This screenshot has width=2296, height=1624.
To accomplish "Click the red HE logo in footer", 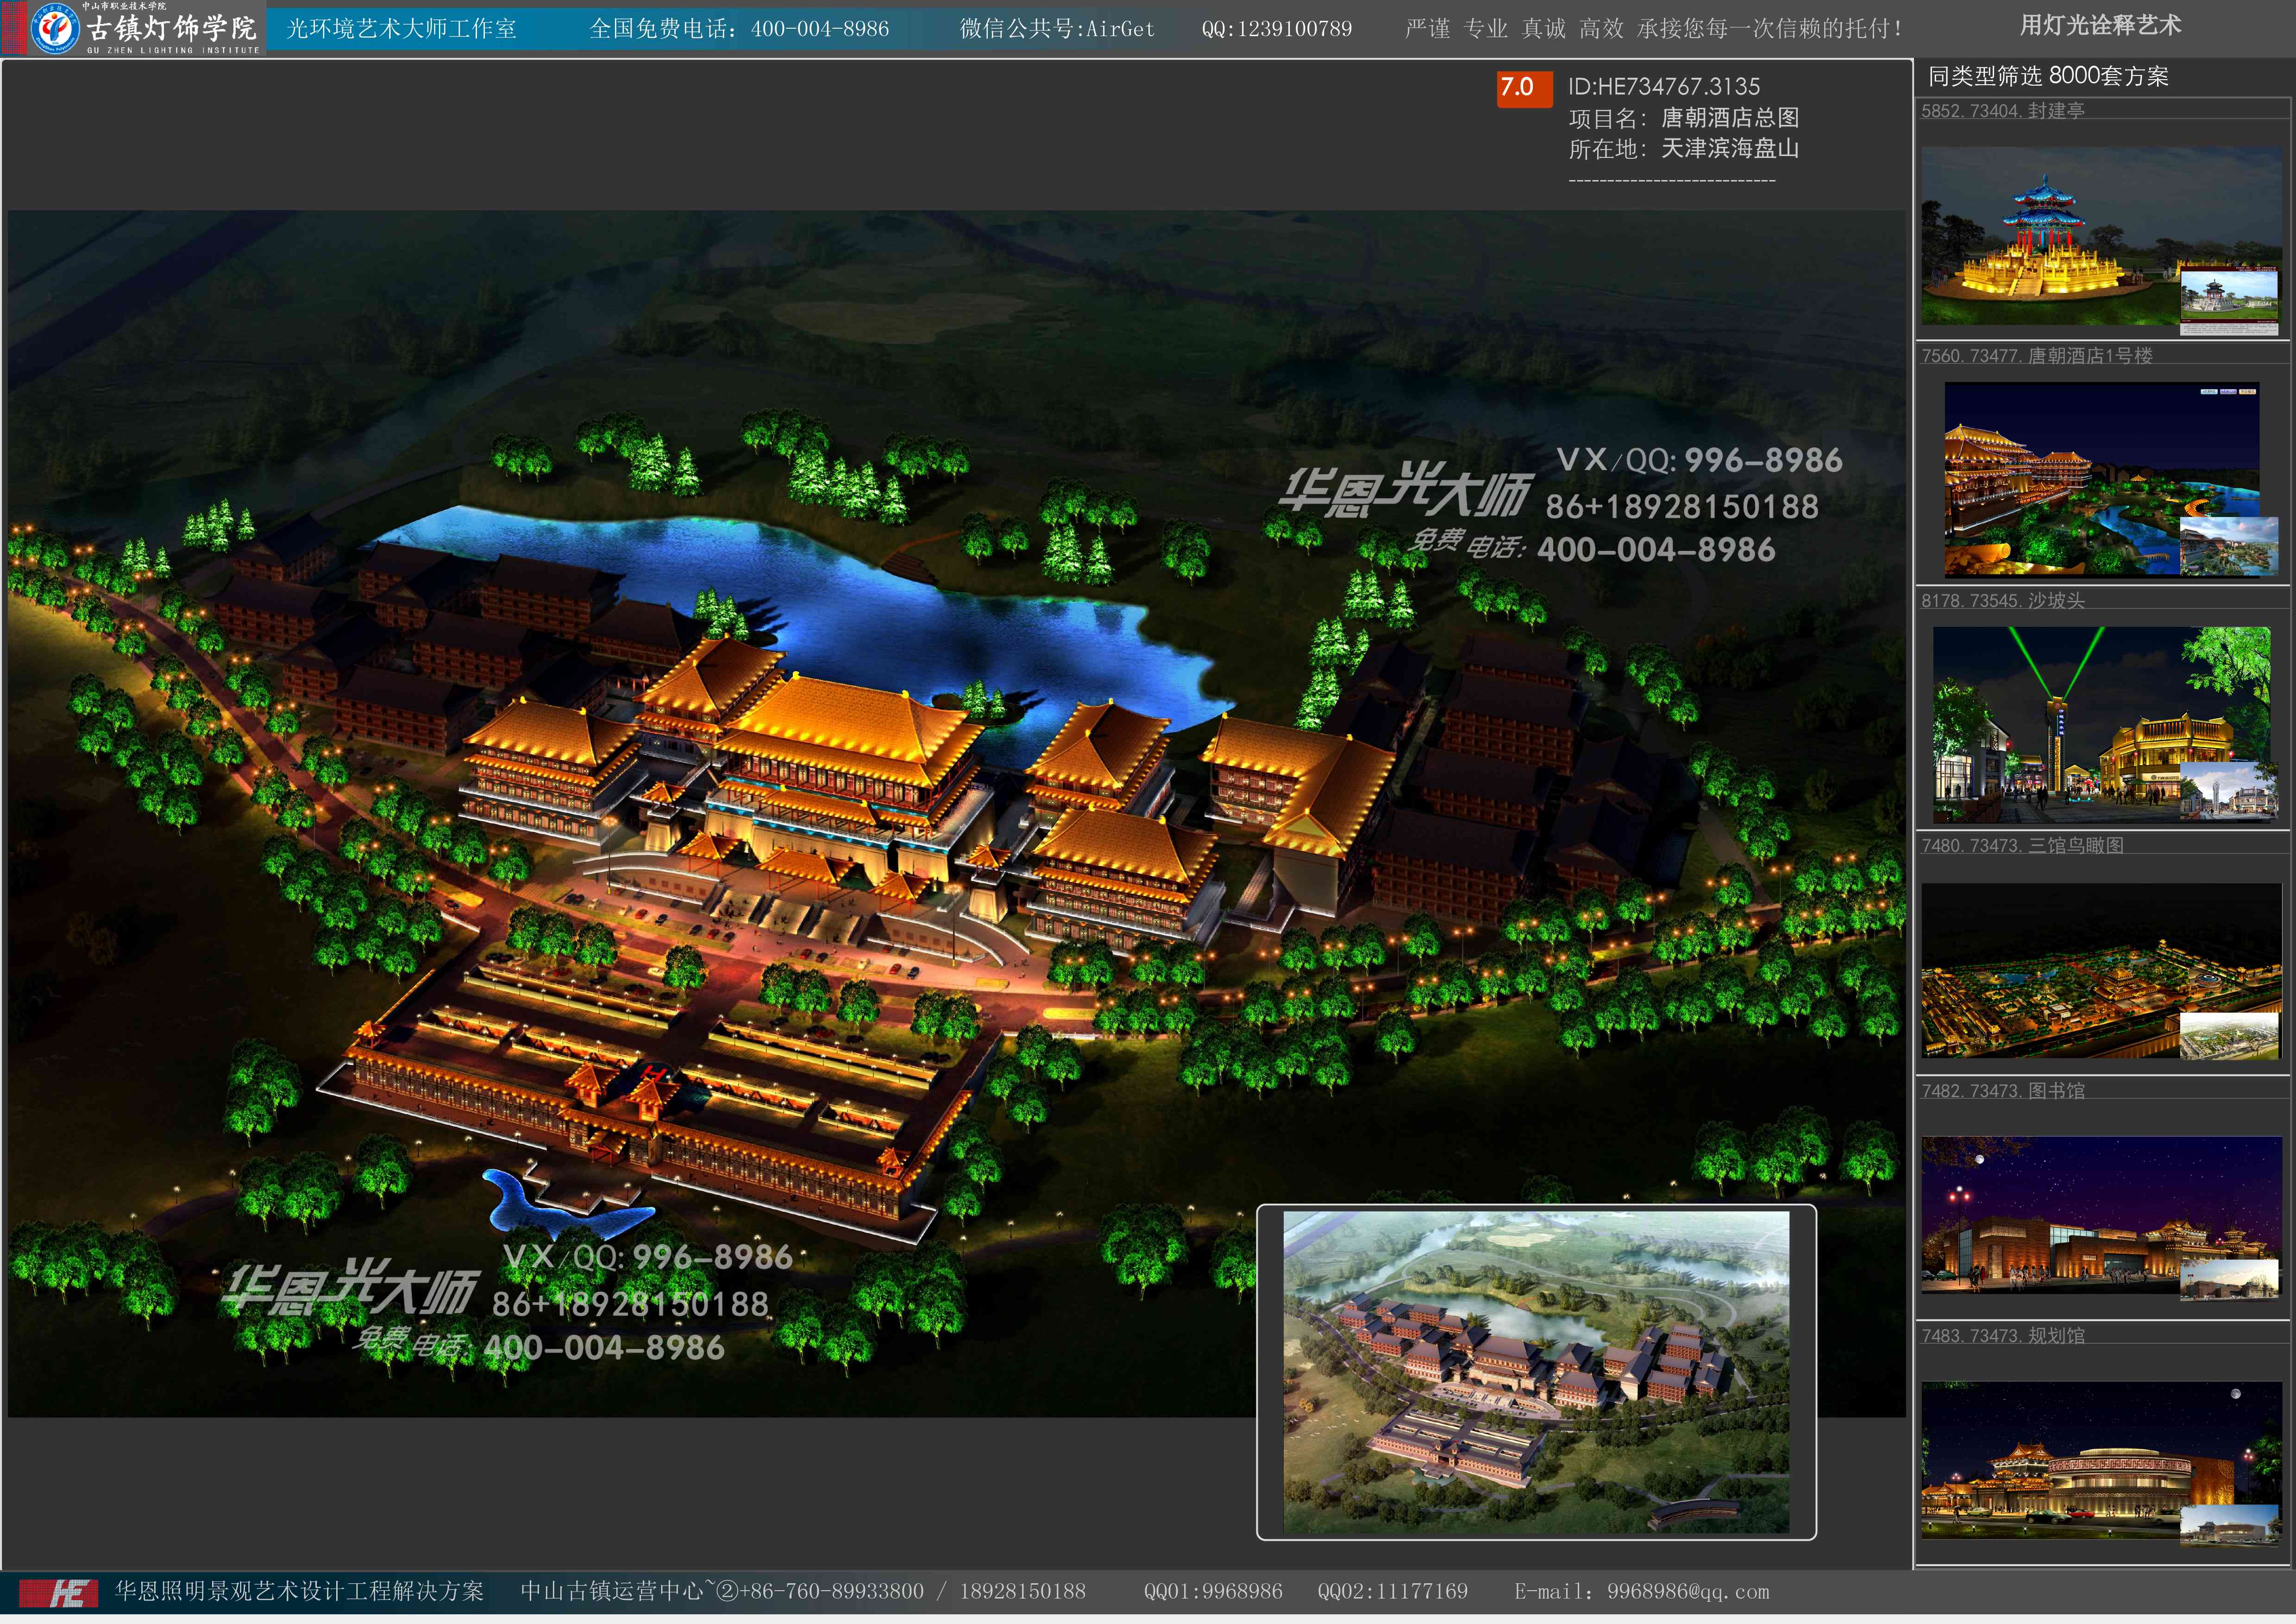I will [59, 1593].
